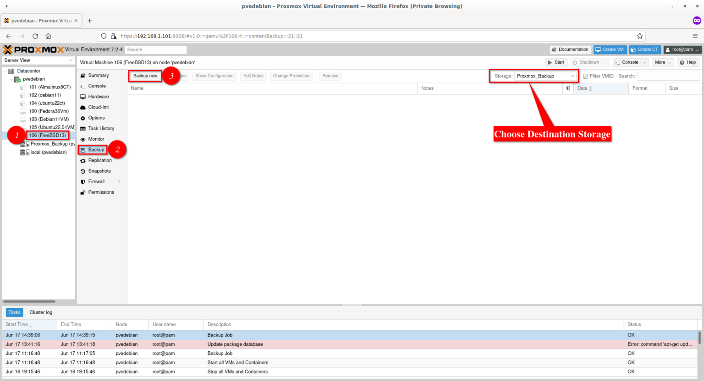Open Hardware section in VM sidebar
The image size is (704, 381).
(98, 97)
